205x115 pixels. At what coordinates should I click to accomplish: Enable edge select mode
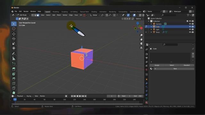35,15
